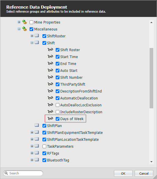Focus the Search input field

(x=23, y=173)
